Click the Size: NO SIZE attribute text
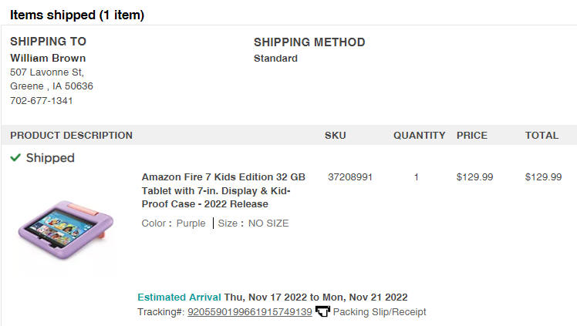 click(x=253, y=223)
